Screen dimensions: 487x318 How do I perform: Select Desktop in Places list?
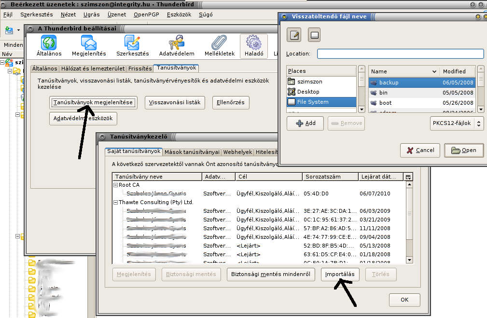point(321,92)
